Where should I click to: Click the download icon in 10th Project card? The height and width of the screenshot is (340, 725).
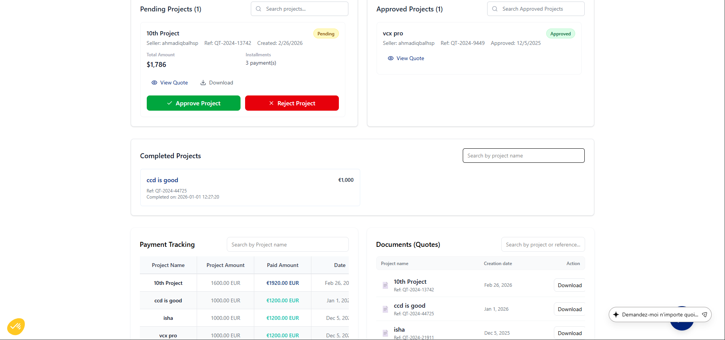[203, 83]
